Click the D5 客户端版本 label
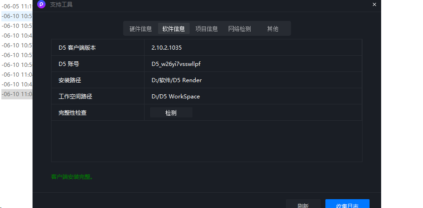Screen dimensions: 423x208 coord(77,48)
